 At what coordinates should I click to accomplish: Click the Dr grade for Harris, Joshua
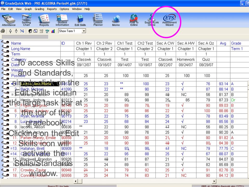233,100
